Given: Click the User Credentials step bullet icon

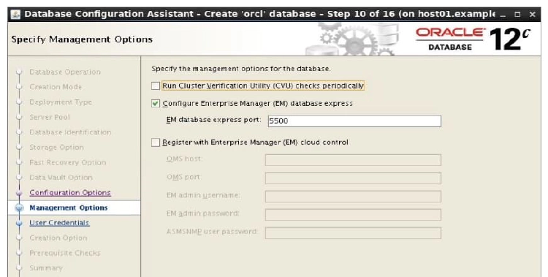Looking at the screenshot, I should (19, 223).
